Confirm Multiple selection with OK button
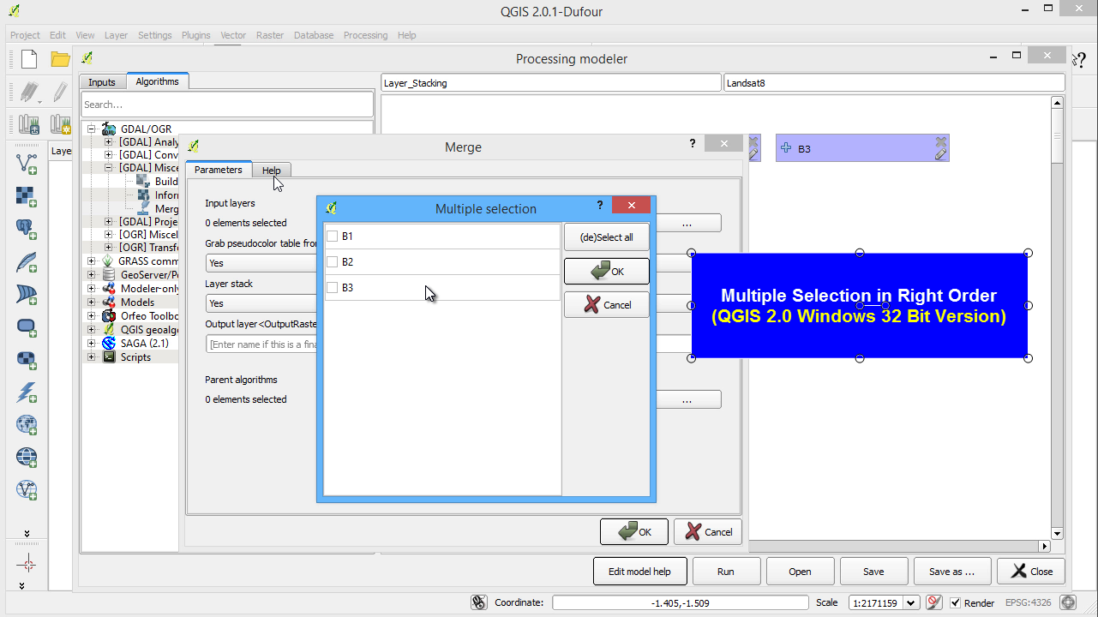1098x617 pixels. click(x=607, y=271)
